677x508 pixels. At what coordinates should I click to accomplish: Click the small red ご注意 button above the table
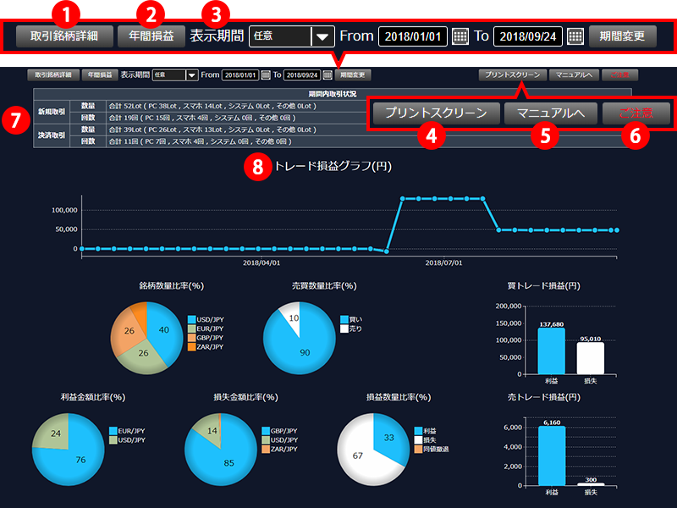[619, 75]
